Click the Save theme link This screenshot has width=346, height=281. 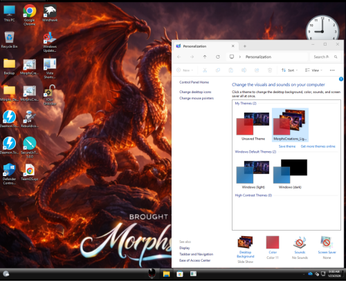pyautogui.click(x=287, y=146)
